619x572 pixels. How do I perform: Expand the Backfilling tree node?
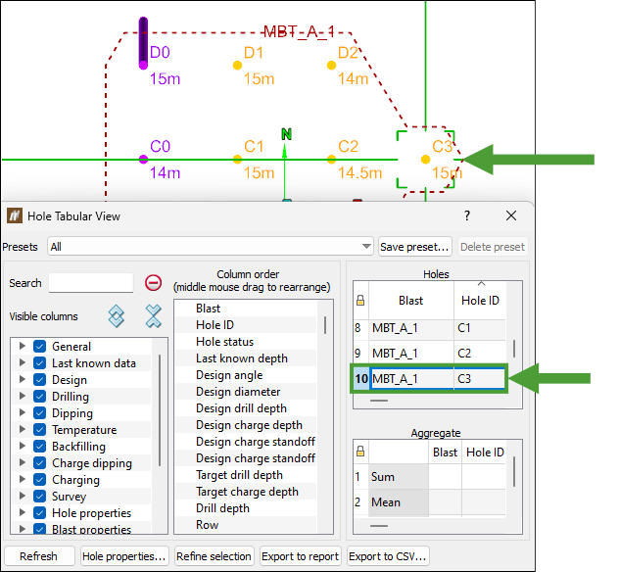coord(23,446)
